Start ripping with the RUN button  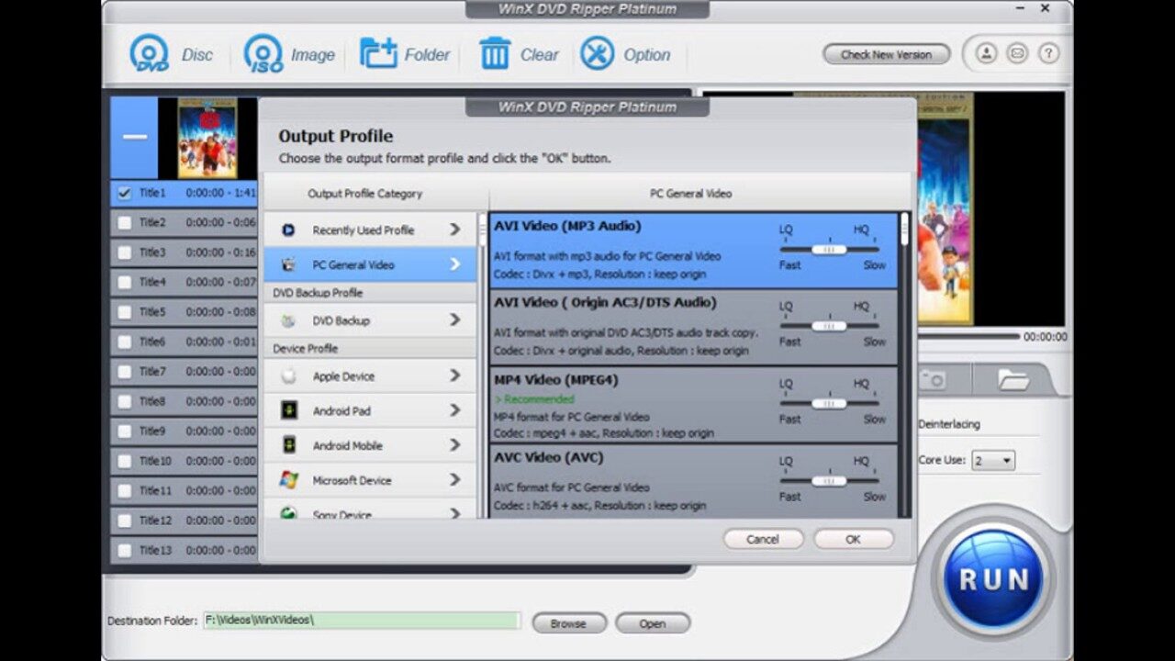(x=994, y=578)
